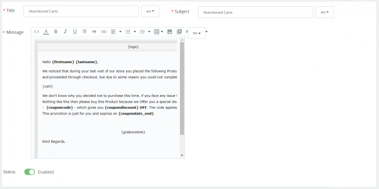This screenshot has width=379, height=189.
Task: Insert a block quote
Action: click(x=94, y=32)
